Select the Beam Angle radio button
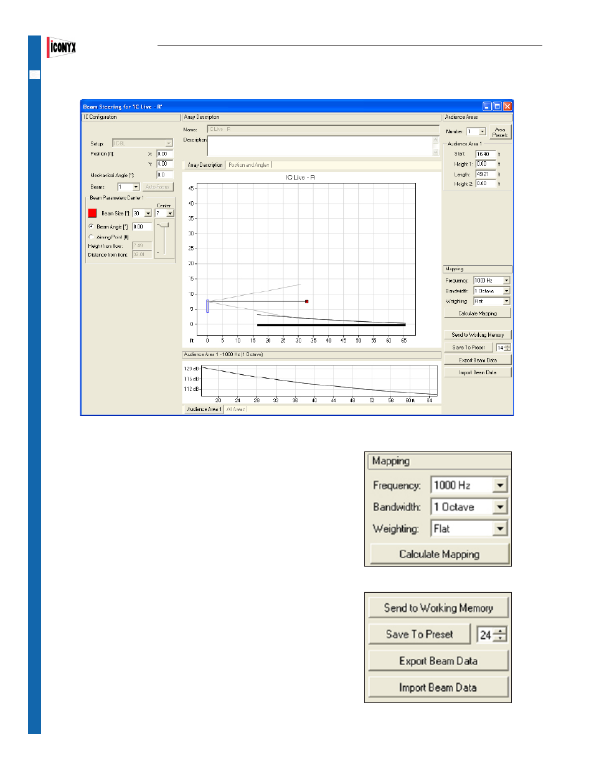Screen dimensions: 594x769 [92, 227]
